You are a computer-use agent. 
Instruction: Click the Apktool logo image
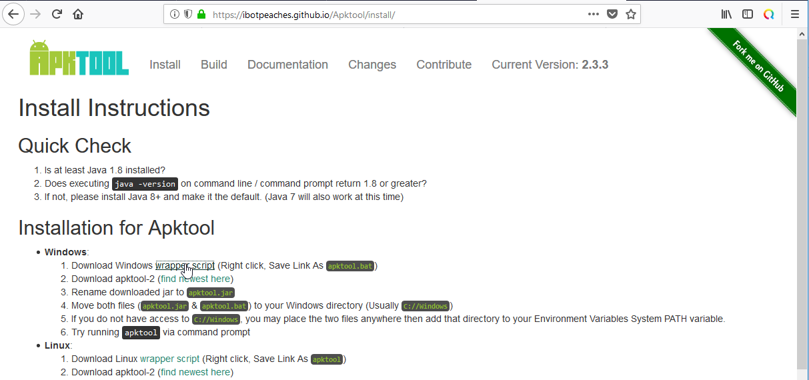[79, 58]
